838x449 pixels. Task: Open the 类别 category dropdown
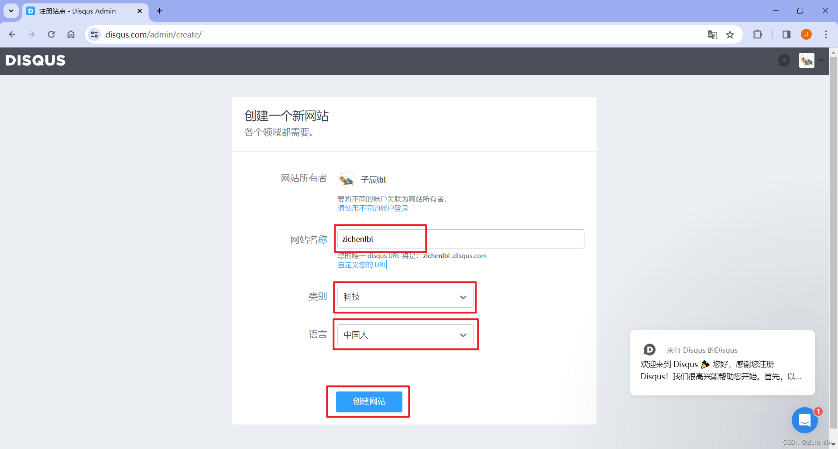click(405, 297)
